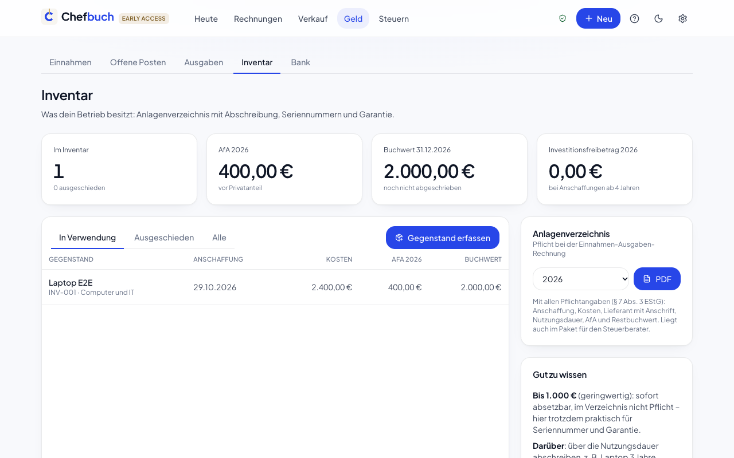Select the Inventar tab
734x458 pixels.
click(x=257, y=62)
